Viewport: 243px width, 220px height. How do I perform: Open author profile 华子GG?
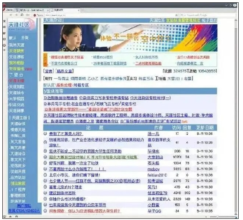pos(154,211)
